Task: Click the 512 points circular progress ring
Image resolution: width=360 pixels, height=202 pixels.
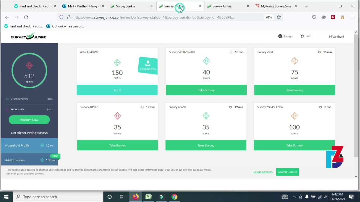Action: 29,70
